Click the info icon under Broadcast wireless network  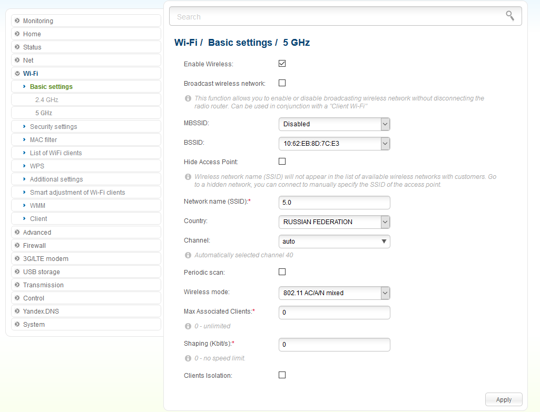188,98
